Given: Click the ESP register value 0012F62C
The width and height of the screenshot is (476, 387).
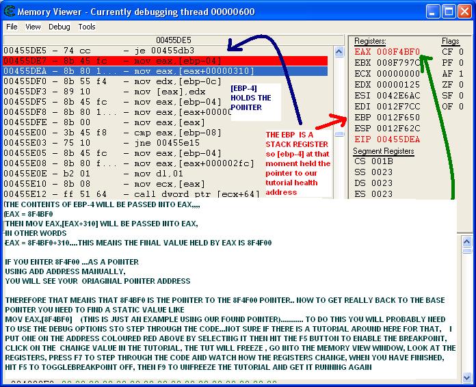Looking at the screenshot, I should 398,129.
